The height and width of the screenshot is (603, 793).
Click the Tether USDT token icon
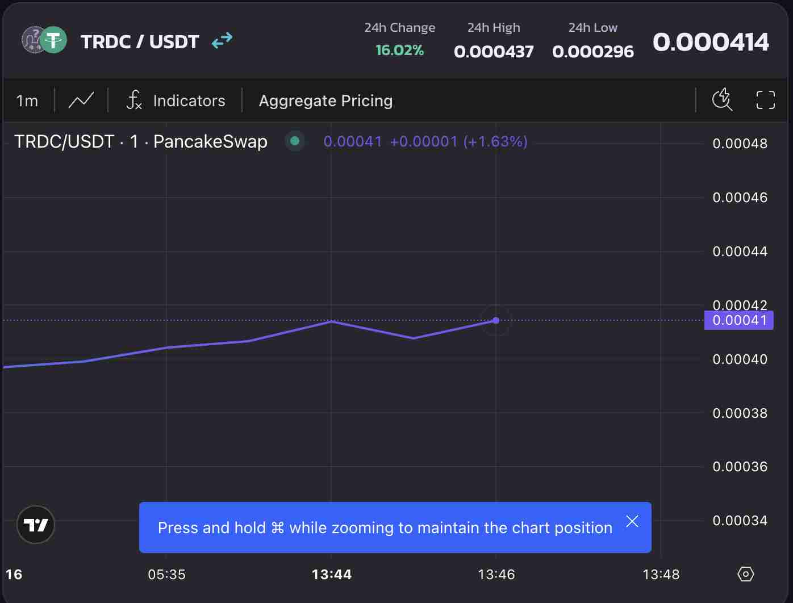pyautogui.click(x=54, y=40)
